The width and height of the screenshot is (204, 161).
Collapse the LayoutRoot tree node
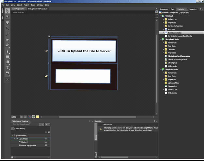[x=15, y=139]
